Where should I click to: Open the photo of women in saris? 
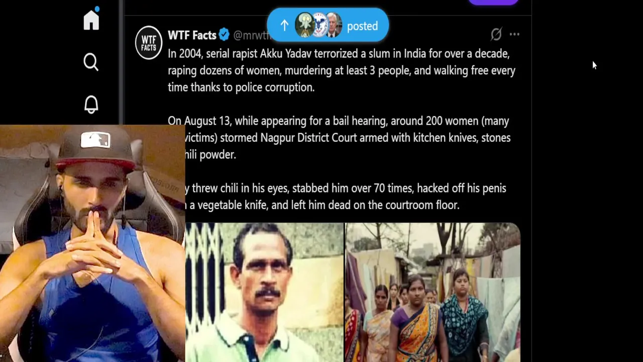[x=433, y=292]
